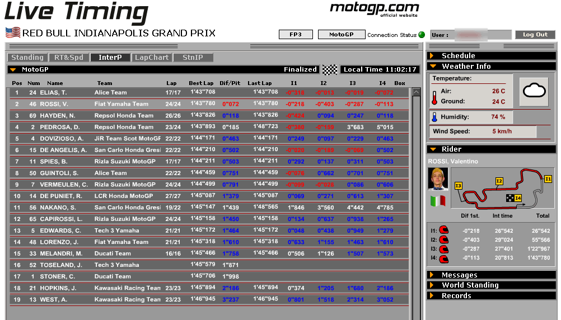Select the NAKANO, S. row

209,208
